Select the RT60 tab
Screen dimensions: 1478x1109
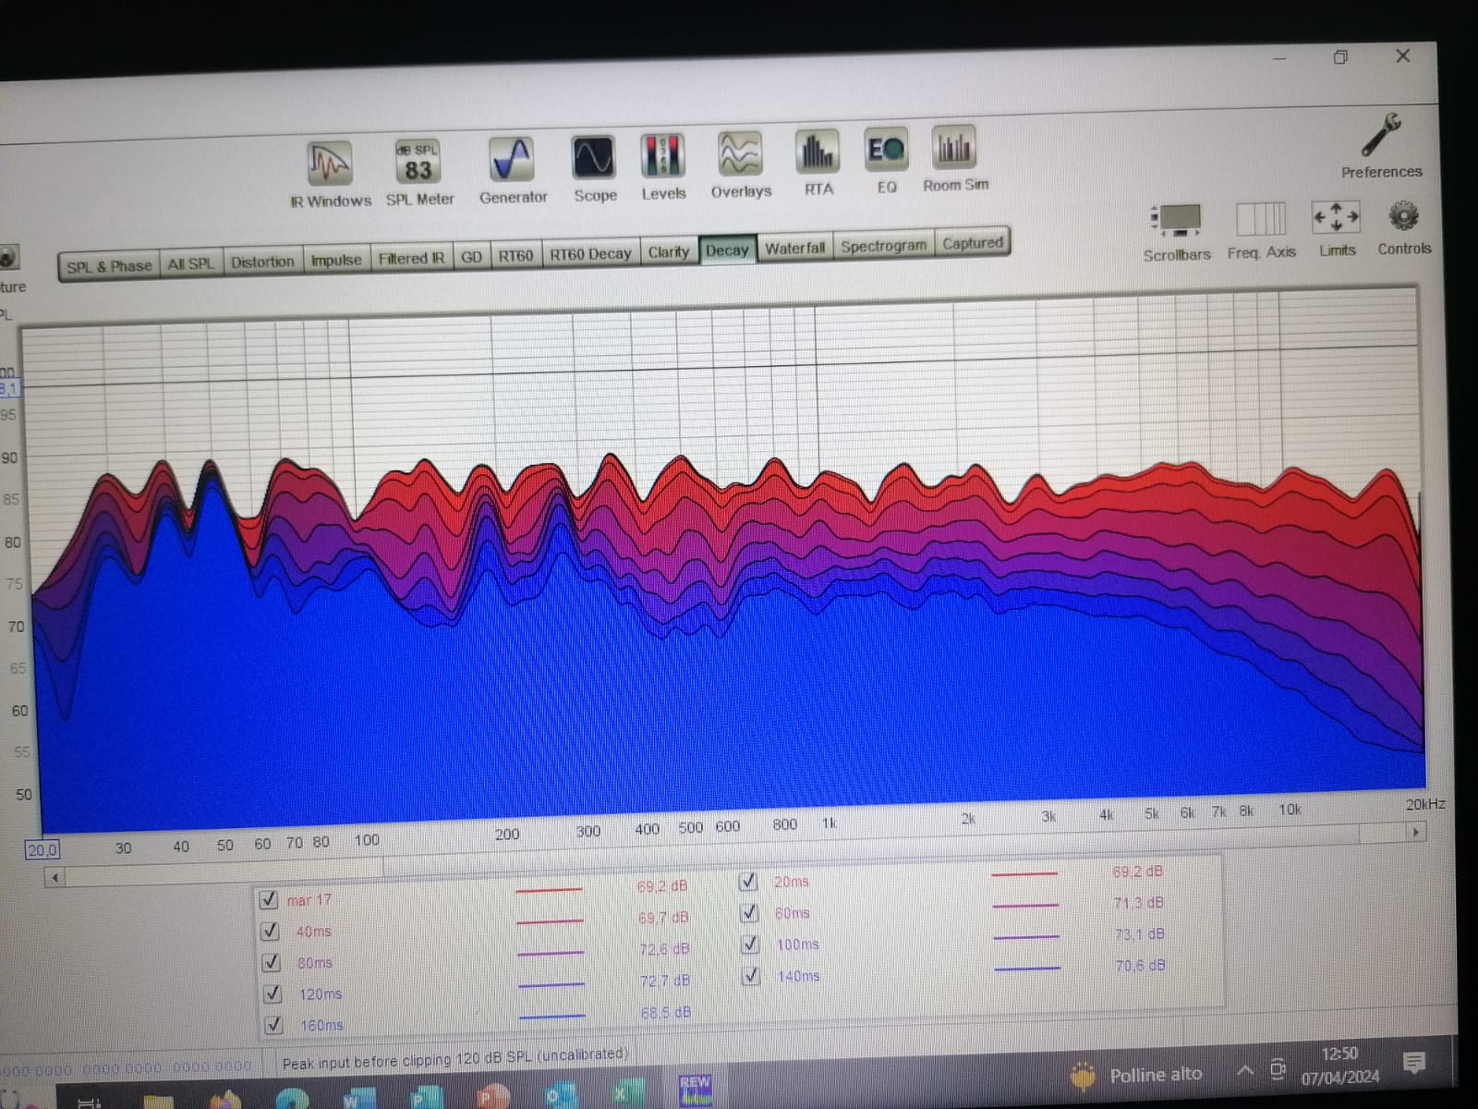[x=515, y=255]
